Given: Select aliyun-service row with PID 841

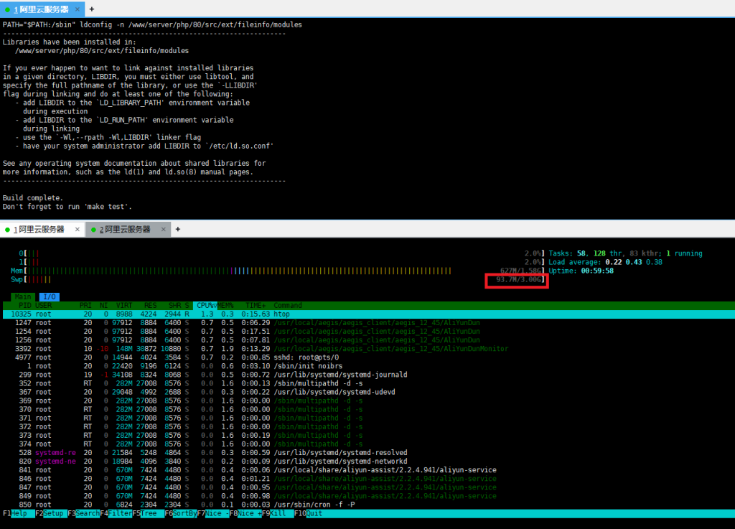Looking at the screenshot, I should 369,470.
